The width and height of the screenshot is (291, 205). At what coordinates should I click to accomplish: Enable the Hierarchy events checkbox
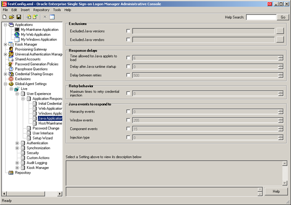tap(128, 111)
